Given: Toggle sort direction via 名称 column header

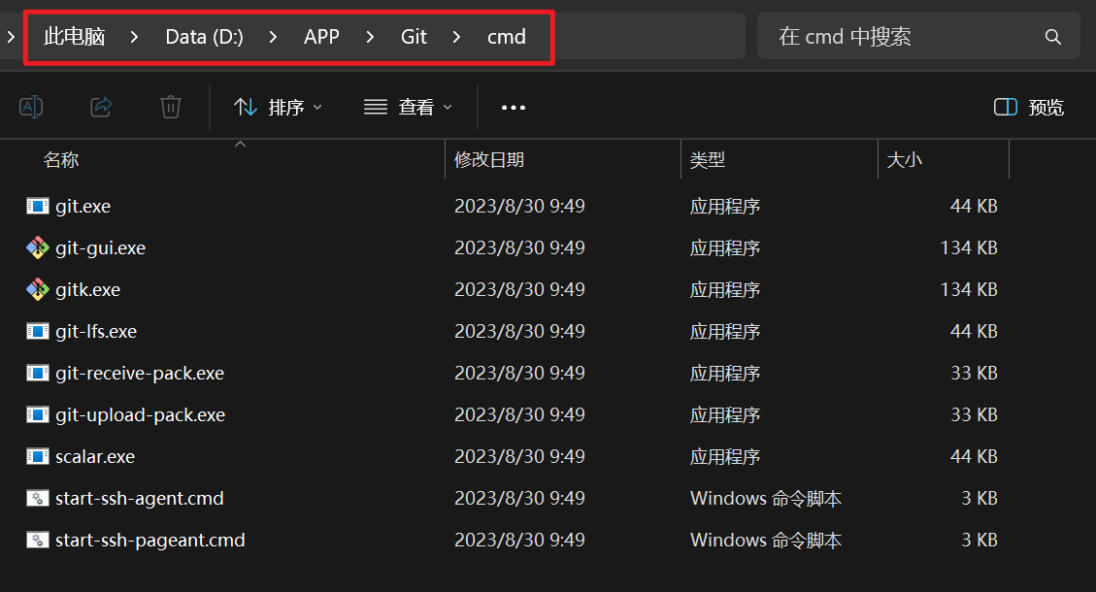Looking at the screenshot, I should point(61,158).
